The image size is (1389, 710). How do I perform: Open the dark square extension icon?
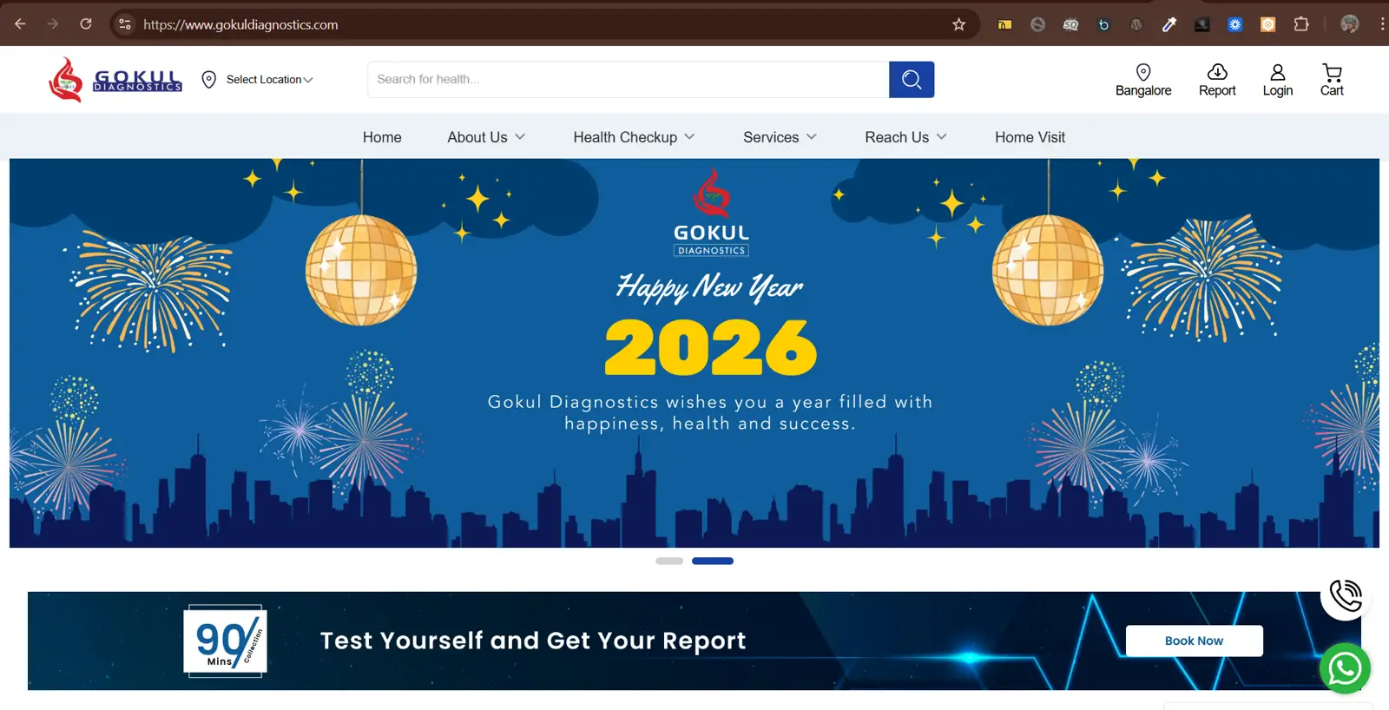(x=1202, y=24)
